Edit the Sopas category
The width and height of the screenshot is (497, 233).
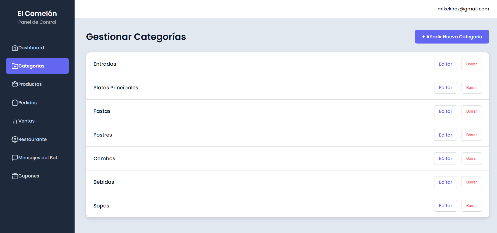(x=445, y=206)
